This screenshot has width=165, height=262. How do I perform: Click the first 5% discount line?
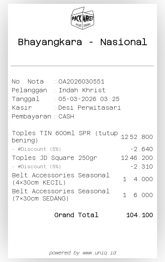36,149
